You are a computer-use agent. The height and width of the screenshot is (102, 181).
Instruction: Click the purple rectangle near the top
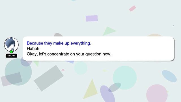92,18
